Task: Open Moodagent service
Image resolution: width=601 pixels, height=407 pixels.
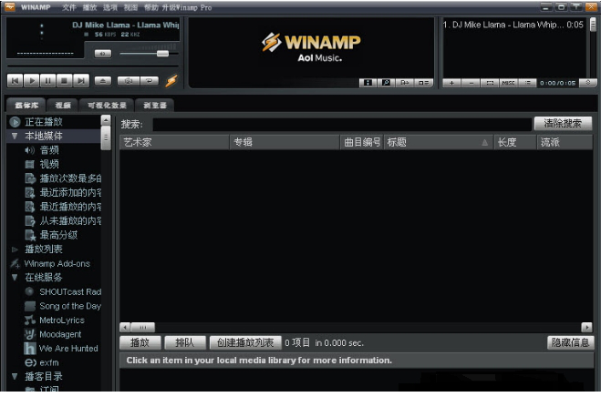Action: coord(60,334)
